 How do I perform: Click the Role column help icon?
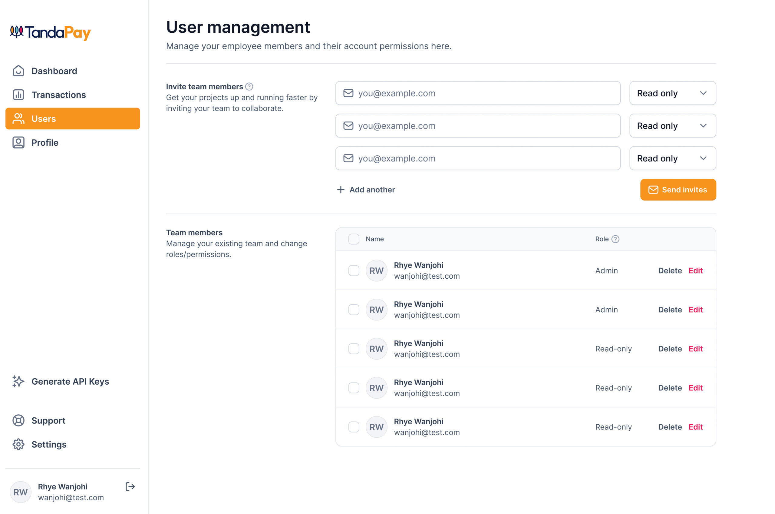pos(615,239)
